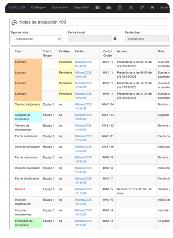Image resolution: width=173 pixels, height=238 pixels.
Task: Select the green Encendido de locomotora cell
Action: (x=28, y=223)
